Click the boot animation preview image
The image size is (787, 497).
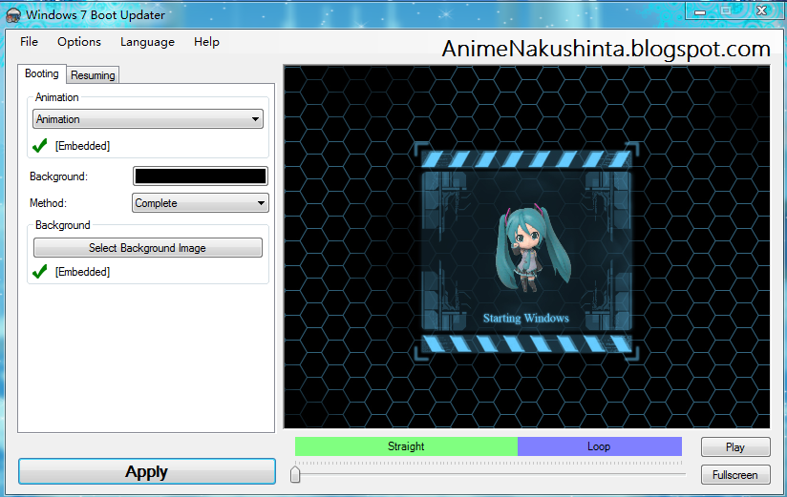526,247
